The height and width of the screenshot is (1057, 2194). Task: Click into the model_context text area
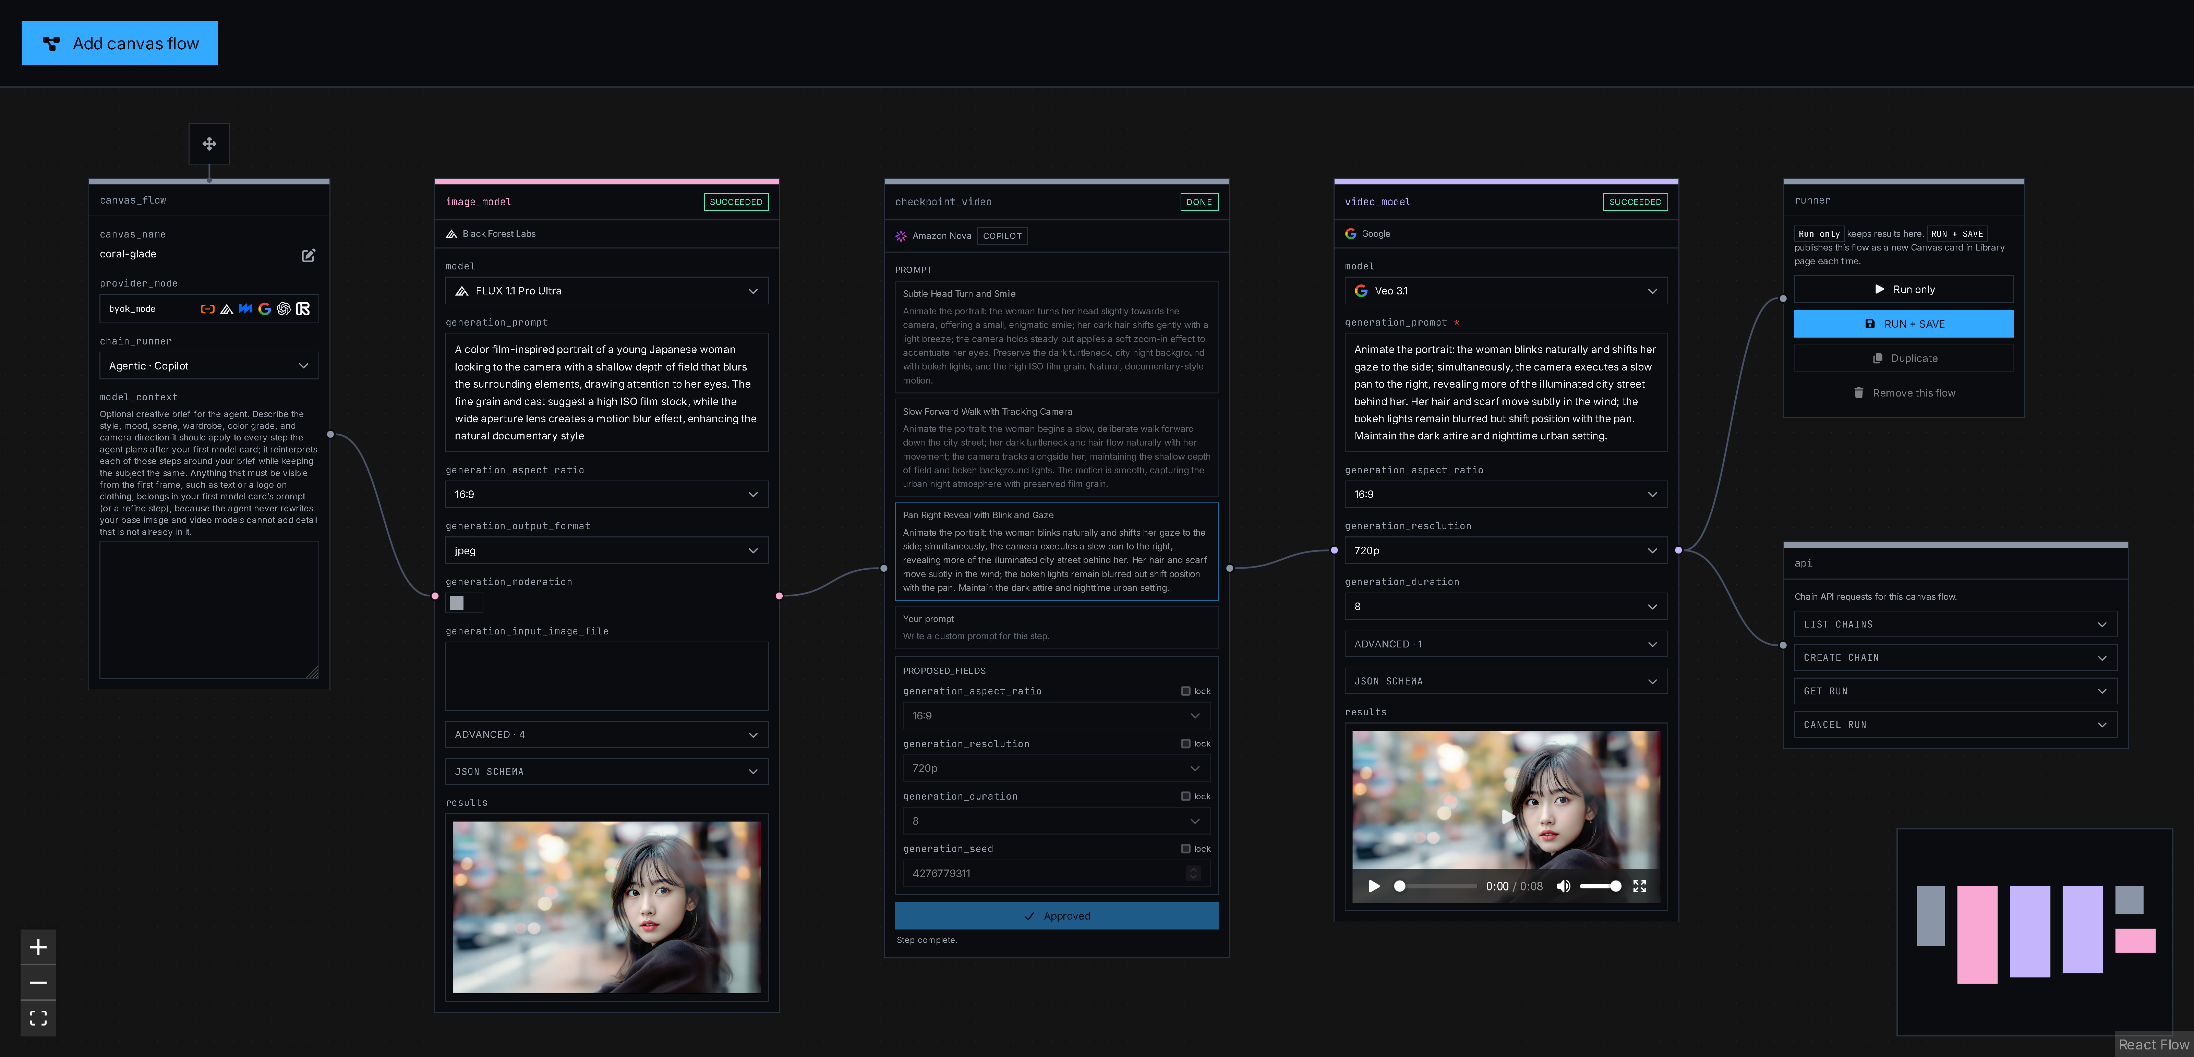[209, 610]
